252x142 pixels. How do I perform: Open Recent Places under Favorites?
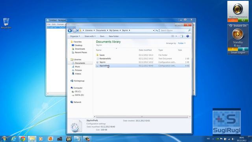pos(81,52)
